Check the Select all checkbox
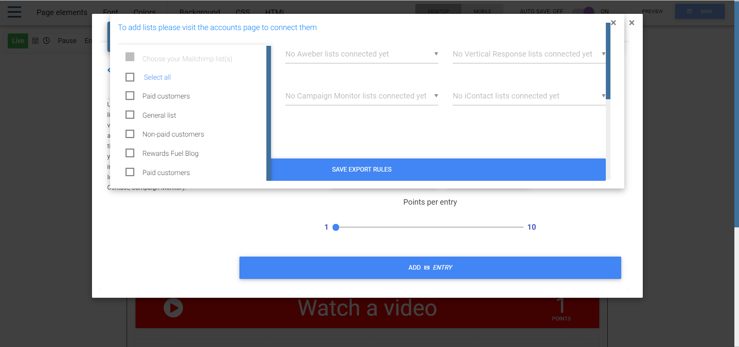 [x=130, y=77]
